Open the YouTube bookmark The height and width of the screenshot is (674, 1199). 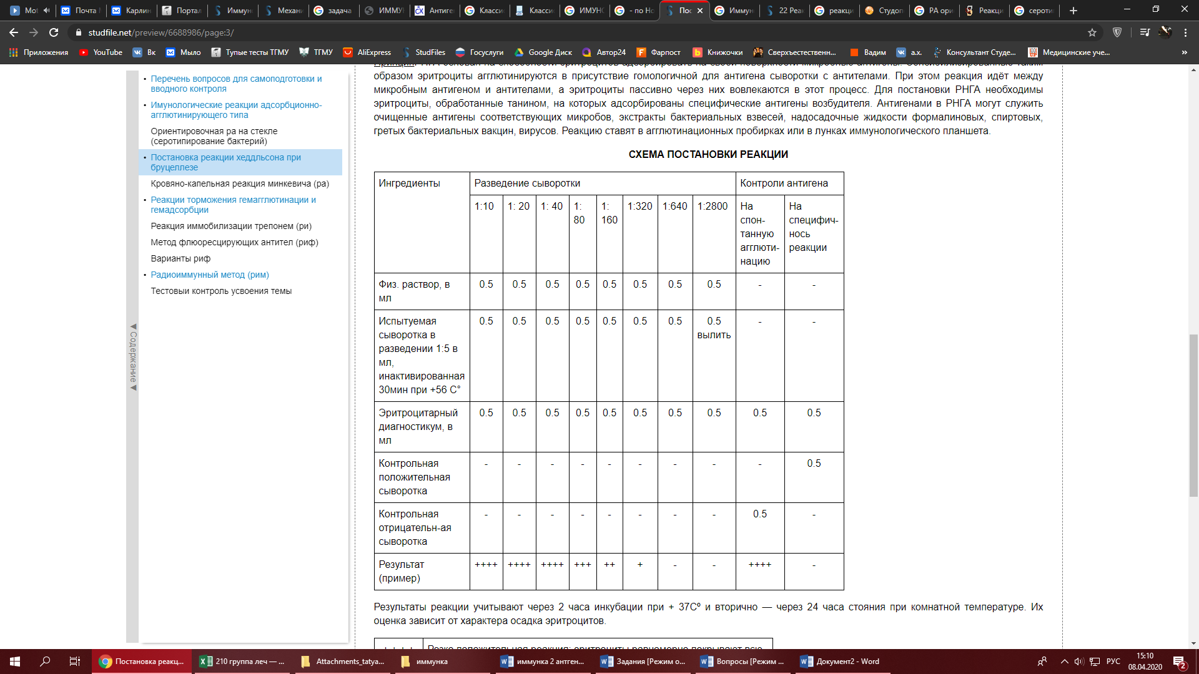click(x=101, y=52)
